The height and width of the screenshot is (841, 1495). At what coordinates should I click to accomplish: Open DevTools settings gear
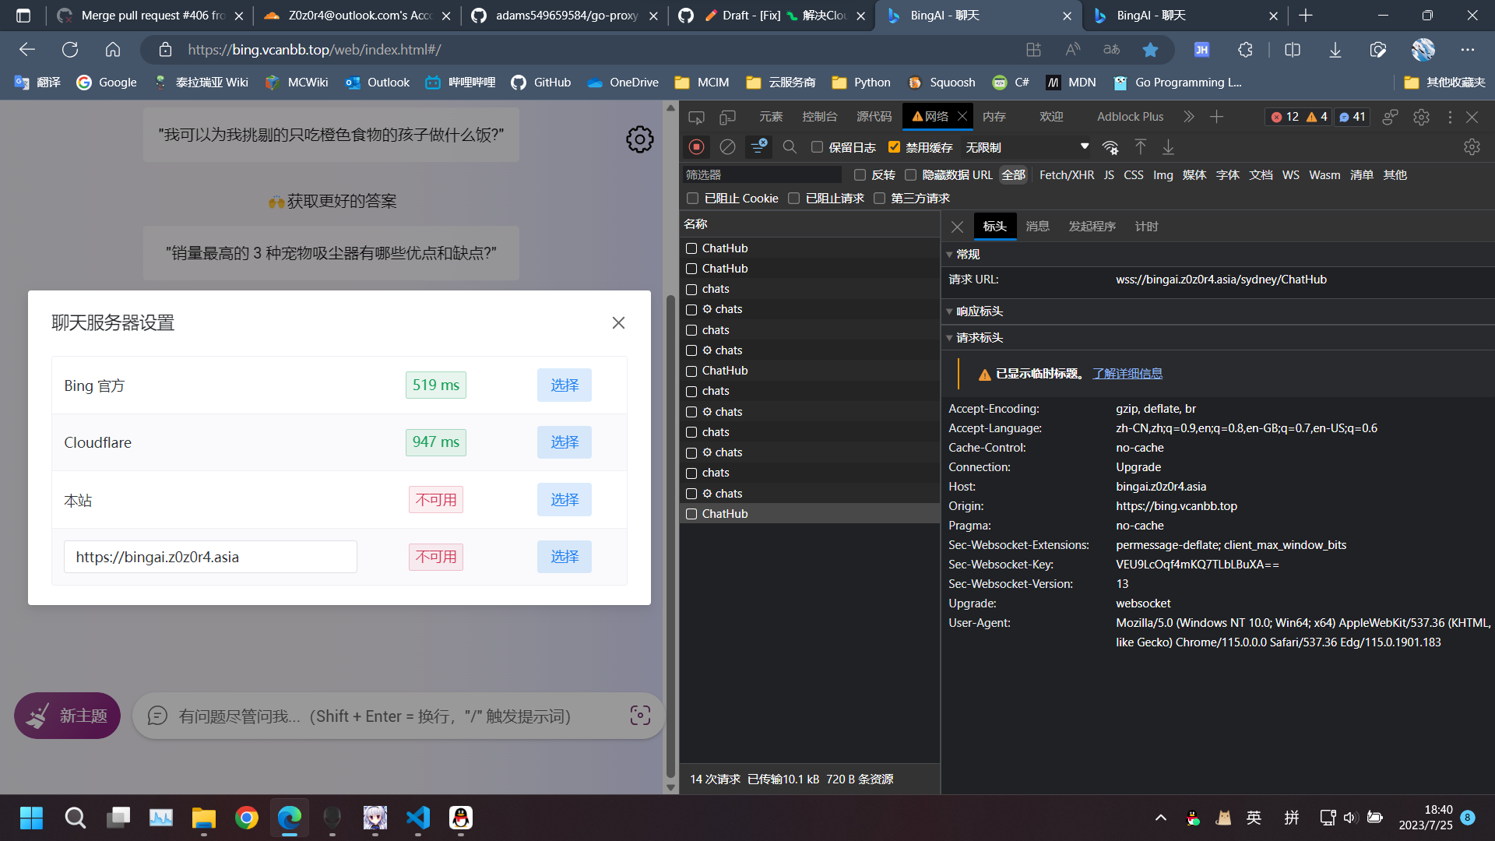(1422, 117)
